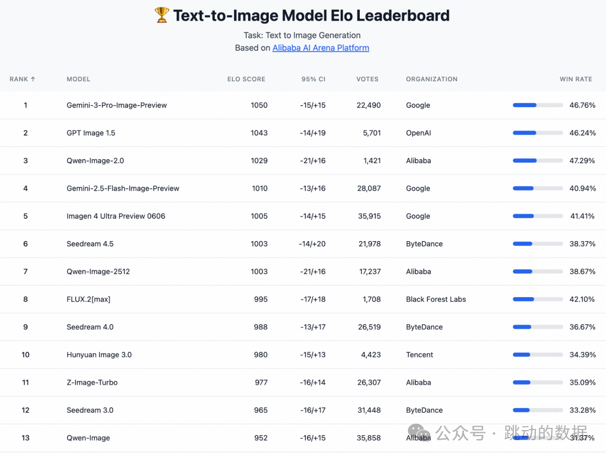Open the Alibaba AI Arena Platform link
The width and height of the screenshot is (606, 457).
pos(320,48)
